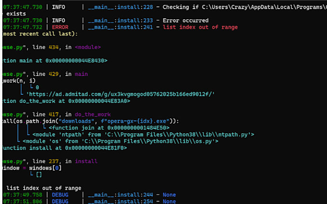Click purple 'main' frame name on line 429
The image size is (327, 204).
pyautogui.click(x=81, y=74)
